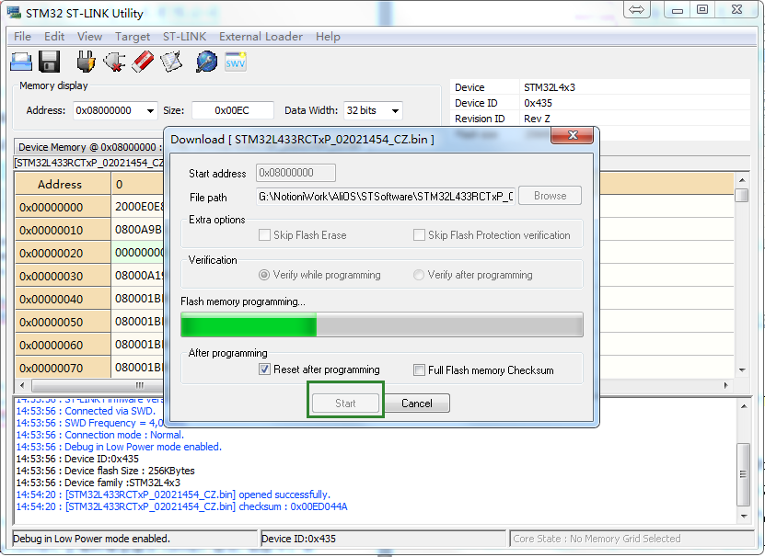Click the Size input field
The height and width of the screenshot is (557, 765).
coord(232,110)
